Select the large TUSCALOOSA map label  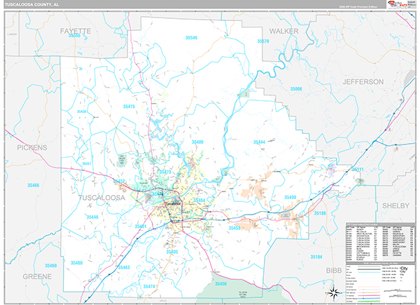(x=101, y=198)
